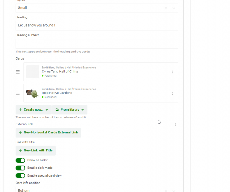
Task: Add a New Horizontal Cards External Link
Action: point(48,132)
